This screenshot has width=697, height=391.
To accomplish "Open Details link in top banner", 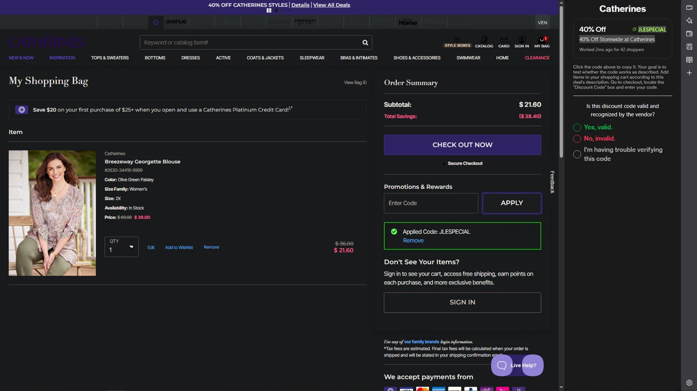I will pos(300,5).
